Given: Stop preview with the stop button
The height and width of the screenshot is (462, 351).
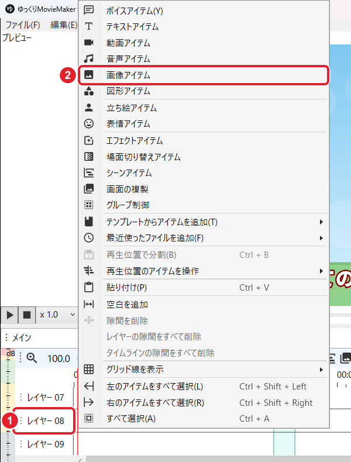Looking at the screenshot, I should point(27,315).
